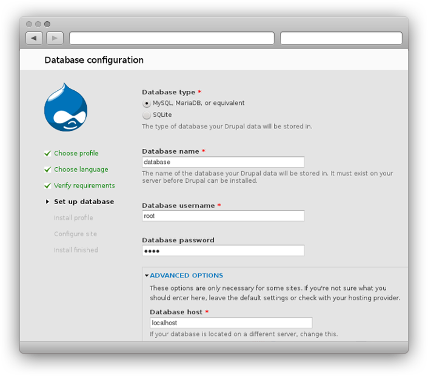This screenshot has height=376, width=428.
Task: Click the arrow marker beside Set up database
Action: pos(47,202)
